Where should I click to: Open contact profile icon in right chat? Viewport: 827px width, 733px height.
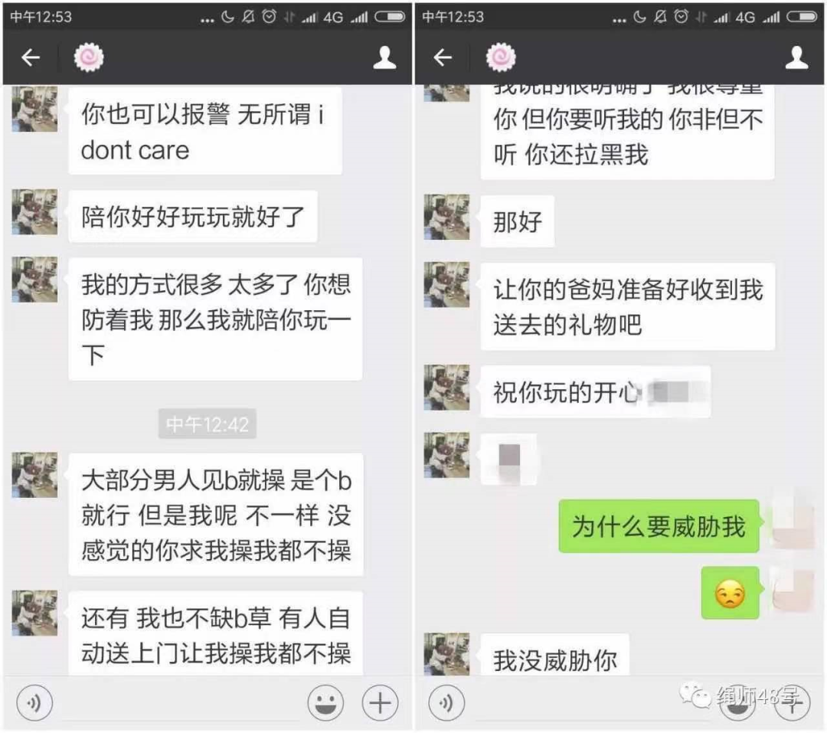pos(796,57)
